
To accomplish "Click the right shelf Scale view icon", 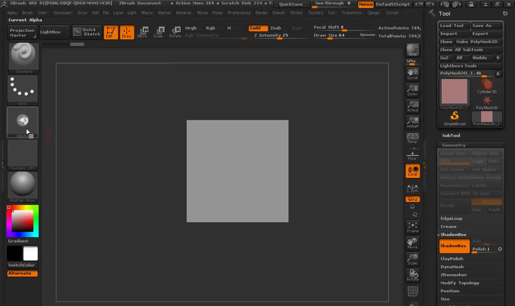I will [x=412, y=259].
